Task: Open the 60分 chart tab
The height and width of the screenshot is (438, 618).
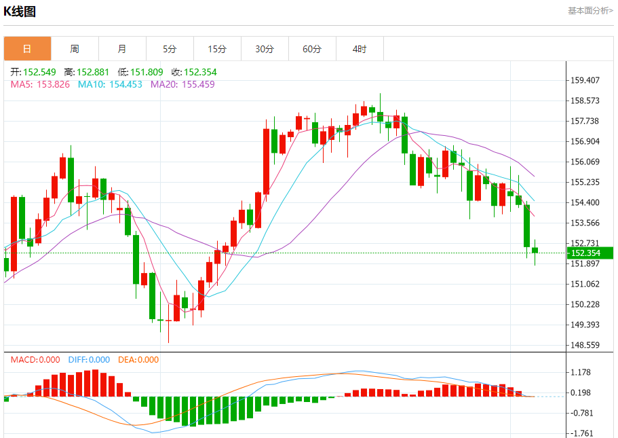Action: 312,49
